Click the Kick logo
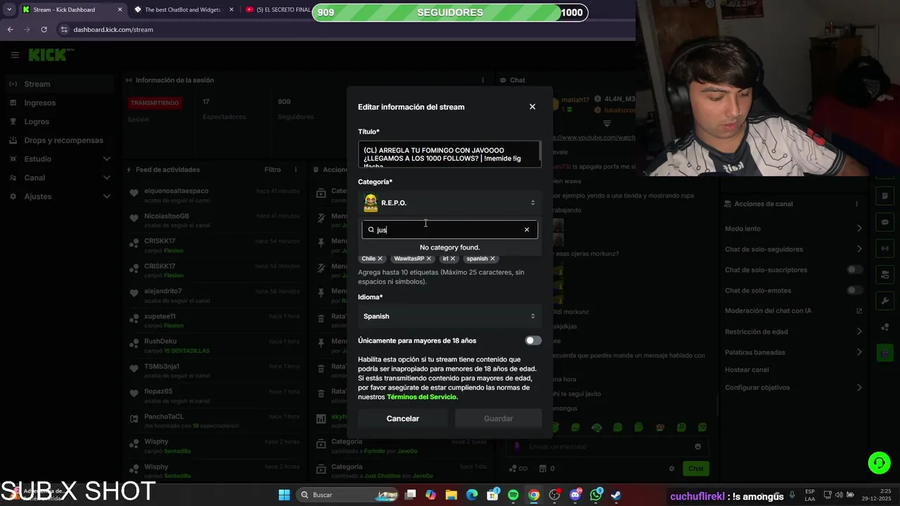 click(x=48, y=55)
